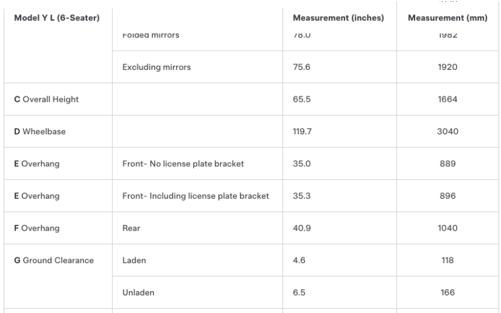
Task: Select the 119.7 wheelbase inches value
Action: 302,131
